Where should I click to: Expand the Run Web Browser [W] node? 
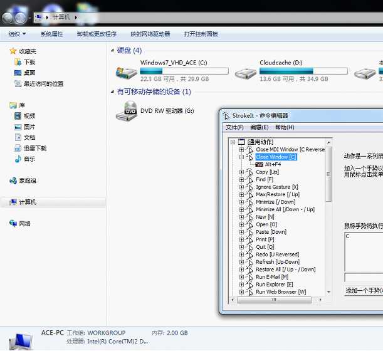click(241, 292)
